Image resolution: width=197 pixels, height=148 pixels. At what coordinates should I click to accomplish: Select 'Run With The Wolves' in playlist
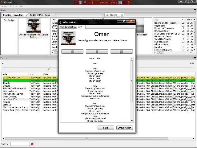coord(13,94)
